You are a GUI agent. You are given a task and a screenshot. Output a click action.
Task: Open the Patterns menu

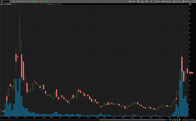pyautogui.click(x=186, y=2)
